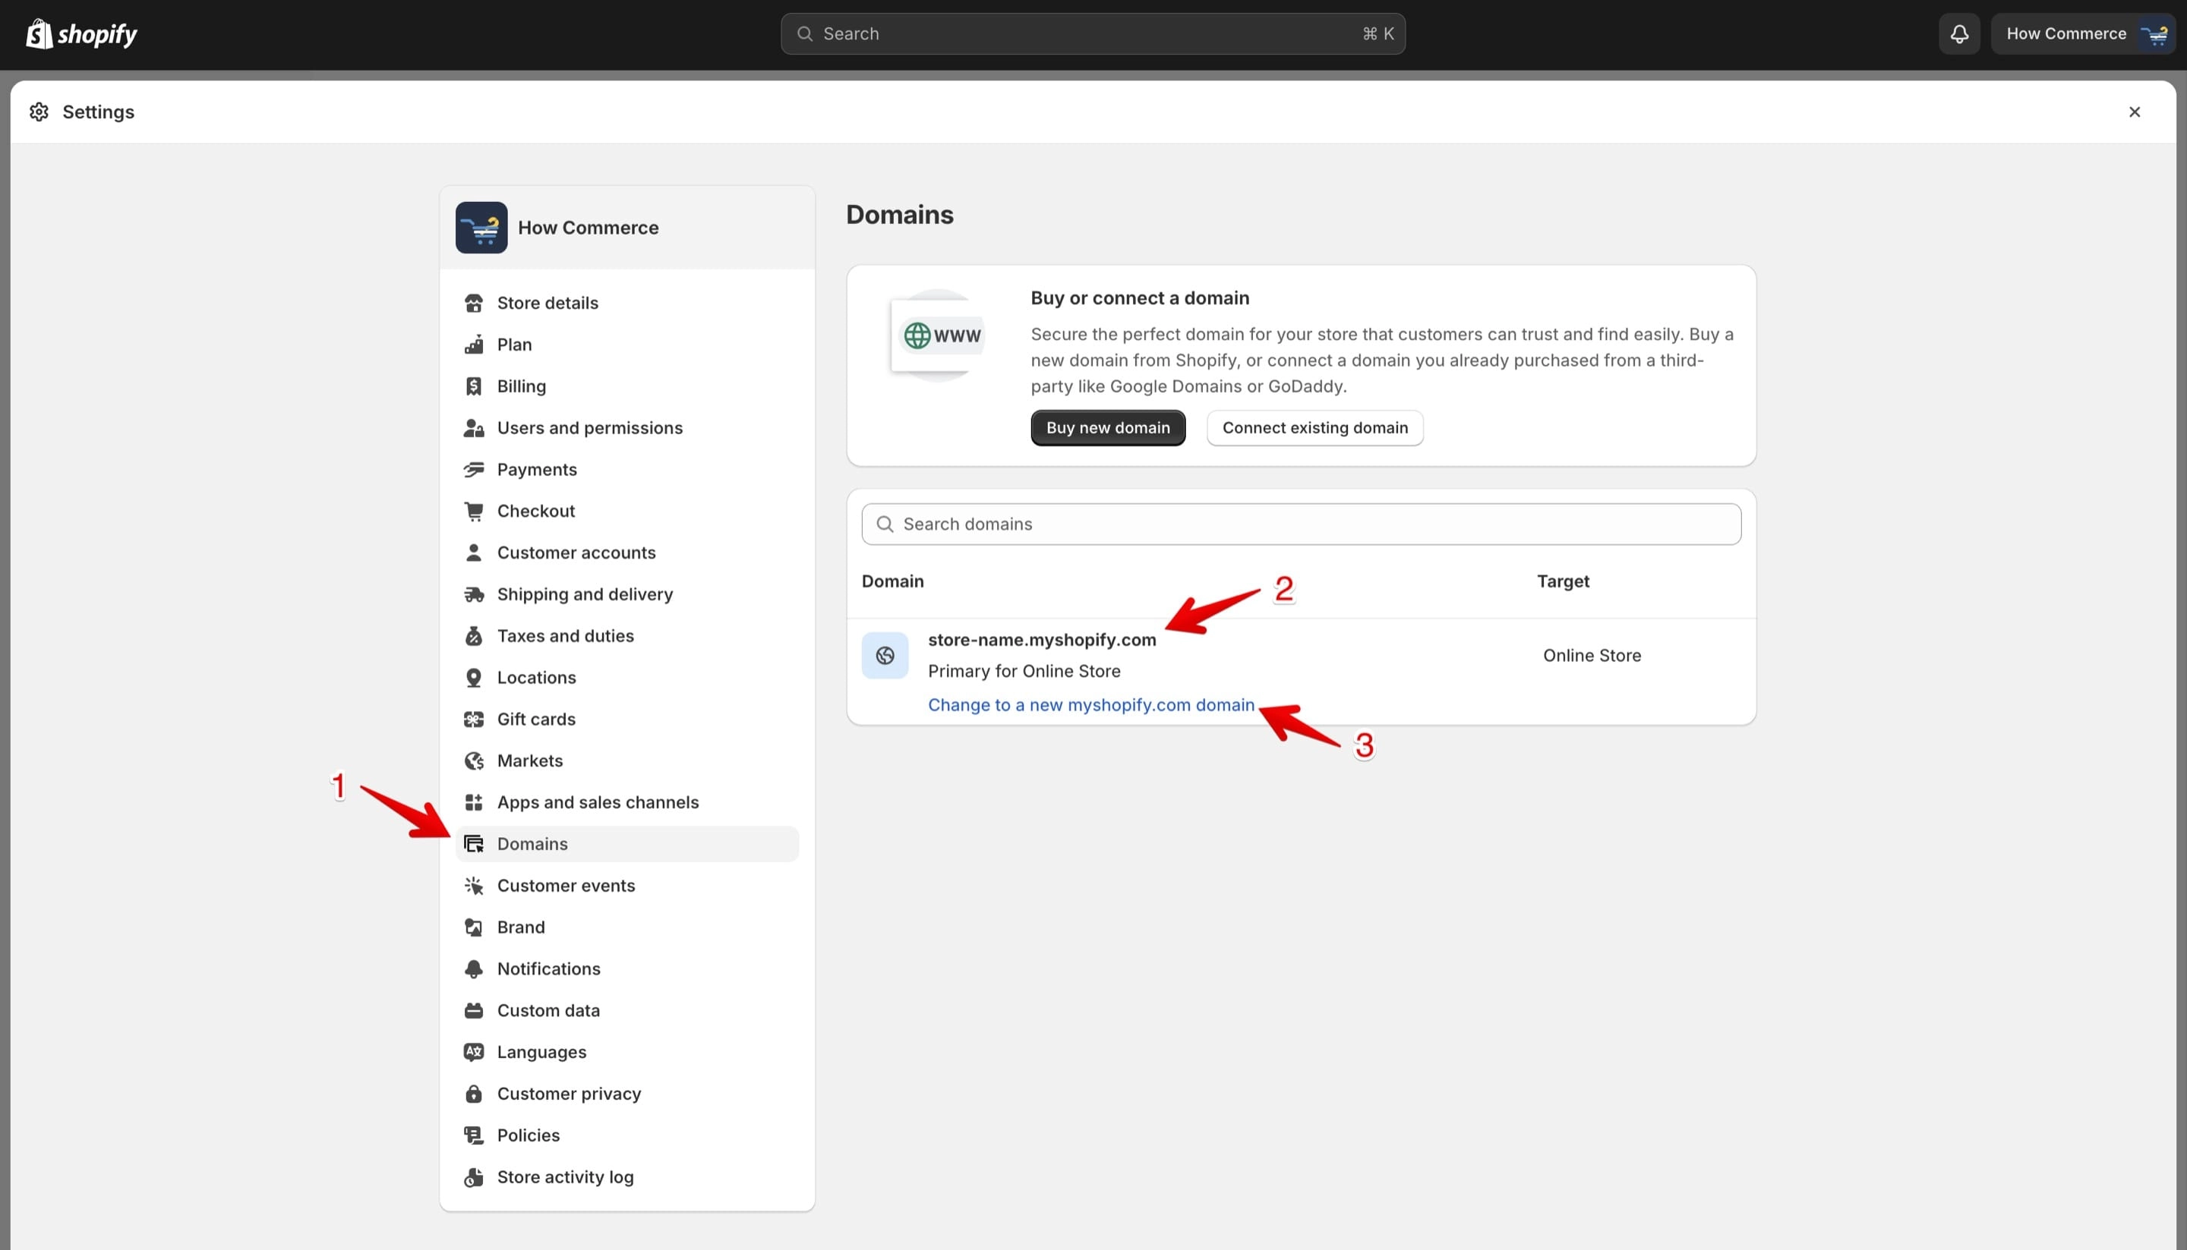Open Gift cards settings
Viewport: 2187px width, 1250px height.
coord(627,719)
